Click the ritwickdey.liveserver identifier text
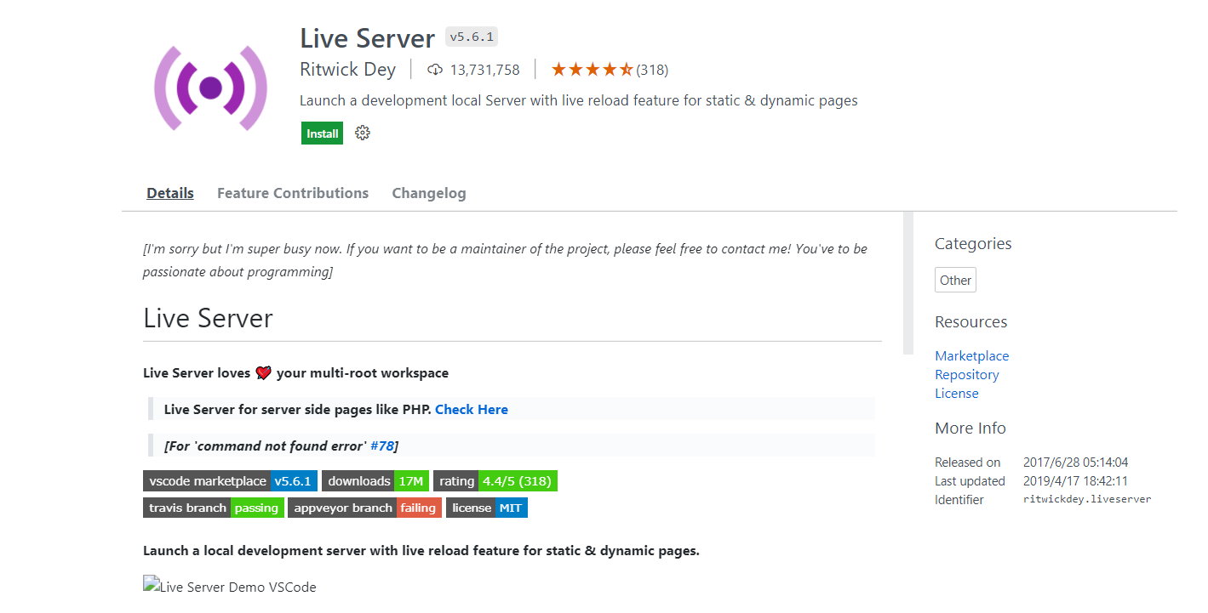This screenshot has width=1208, height=613. click(x=1087, y=500)
